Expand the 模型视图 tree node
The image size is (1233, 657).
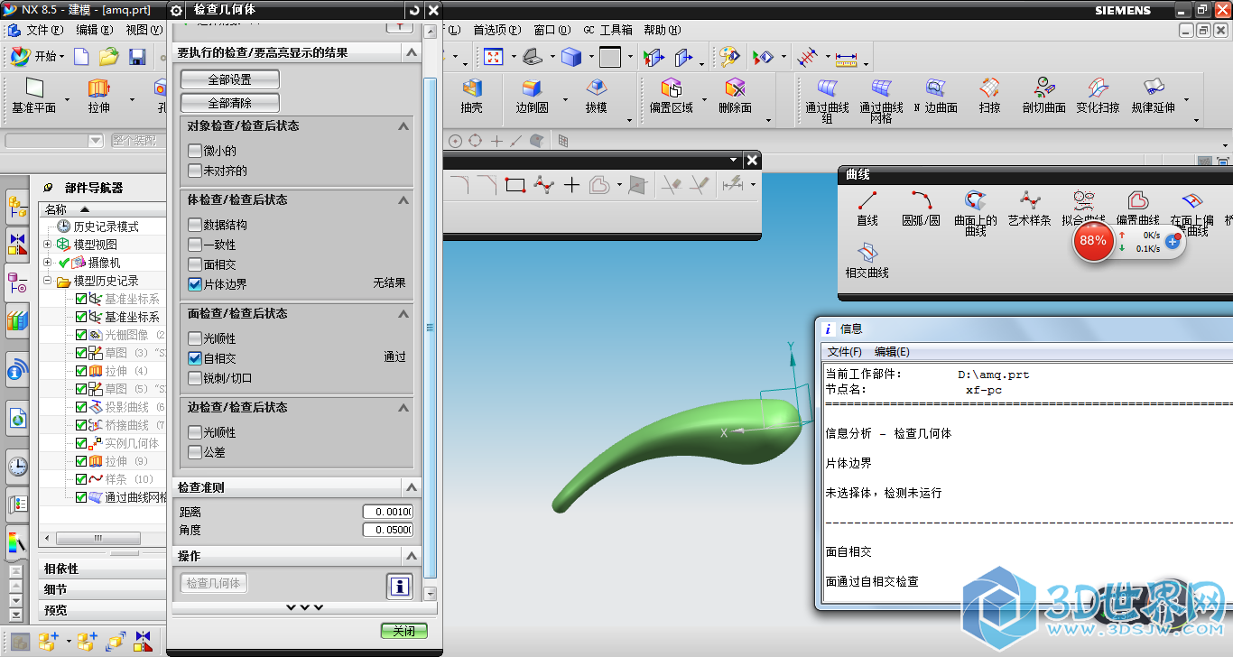[x=47, y=245]
